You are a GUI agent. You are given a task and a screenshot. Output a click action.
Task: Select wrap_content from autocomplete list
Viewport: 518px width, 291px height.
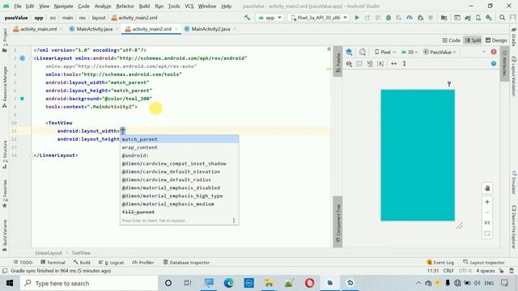[179, 147]
